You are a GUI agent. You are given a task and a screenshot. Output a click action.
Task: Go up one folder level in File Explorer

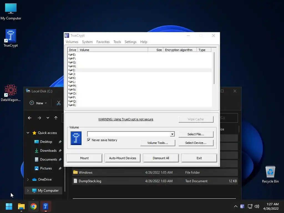(56, 118)
